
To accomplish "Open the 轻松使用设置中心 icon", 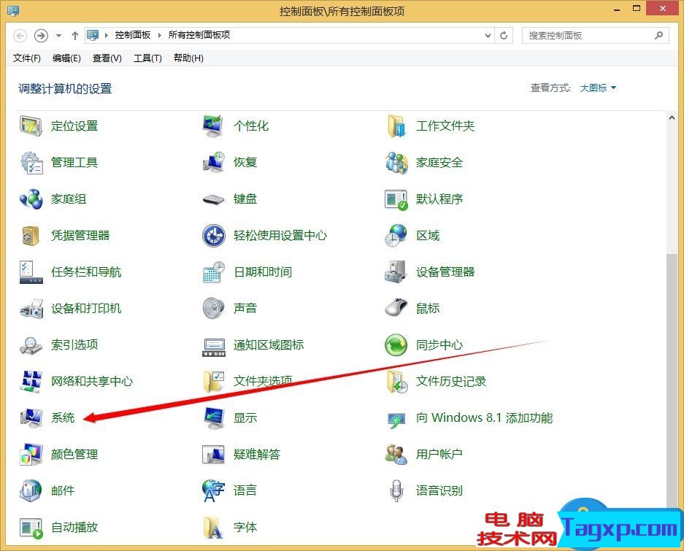I will [x=214, y=236].
